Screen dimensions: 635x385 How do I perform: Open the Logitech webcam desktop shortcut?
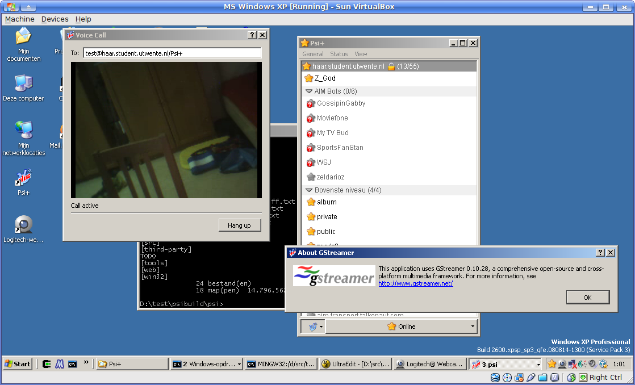point(23,225)
